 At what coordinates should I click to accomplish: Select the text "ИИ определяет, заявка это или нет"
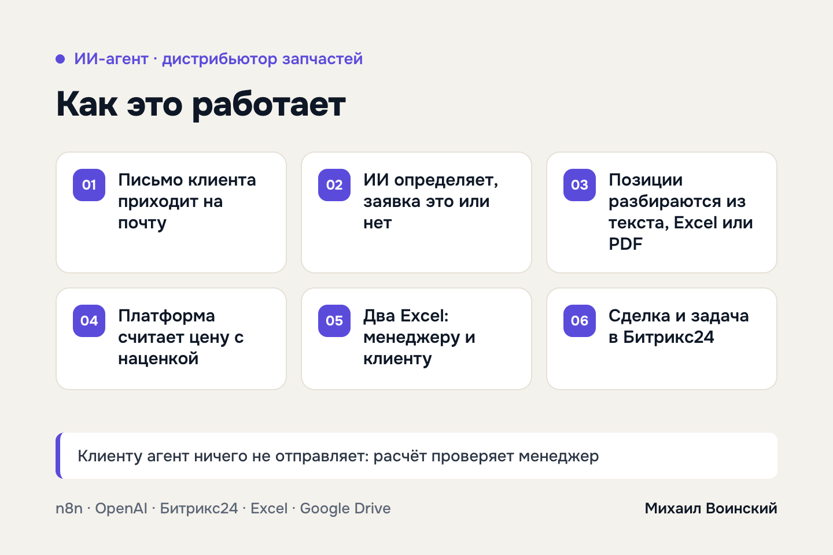(x=430, y=201)
